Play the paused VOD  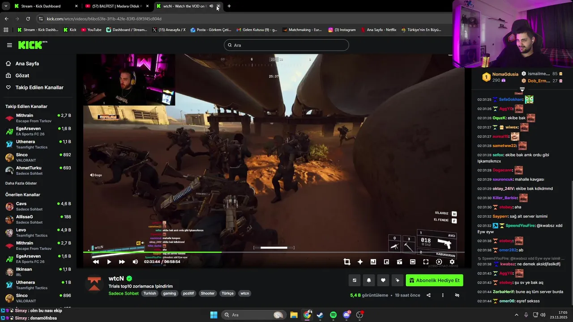pos(109,262)
